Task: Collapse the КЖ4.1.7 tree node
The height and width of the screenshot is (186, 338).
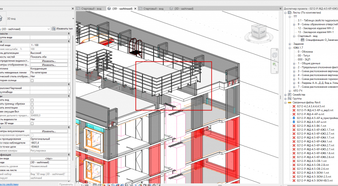Action: coord(290,48)
